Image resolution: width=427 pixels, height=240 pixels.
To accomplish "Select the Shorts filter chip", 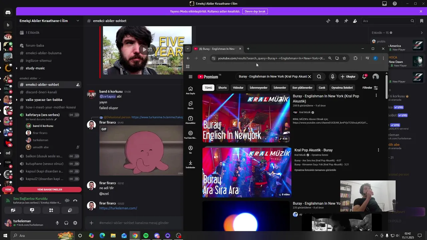I will pyautogui.click(x=222, y=88).
